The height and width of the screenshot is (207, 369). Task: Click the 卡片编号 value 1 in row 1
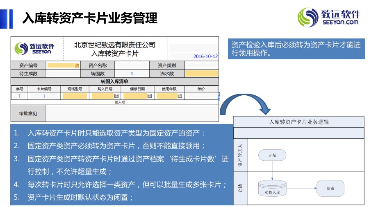(x=44, y=96)
